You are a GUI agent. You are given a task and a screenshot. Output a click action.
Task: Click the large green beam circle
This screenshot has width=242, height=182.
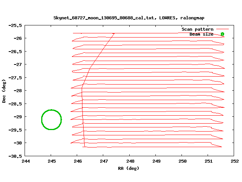pyautogui.click(x=51, y=119)
